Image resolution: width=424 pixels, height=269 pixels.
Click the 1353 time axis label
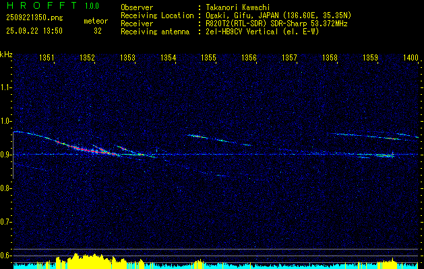[127, 58]
